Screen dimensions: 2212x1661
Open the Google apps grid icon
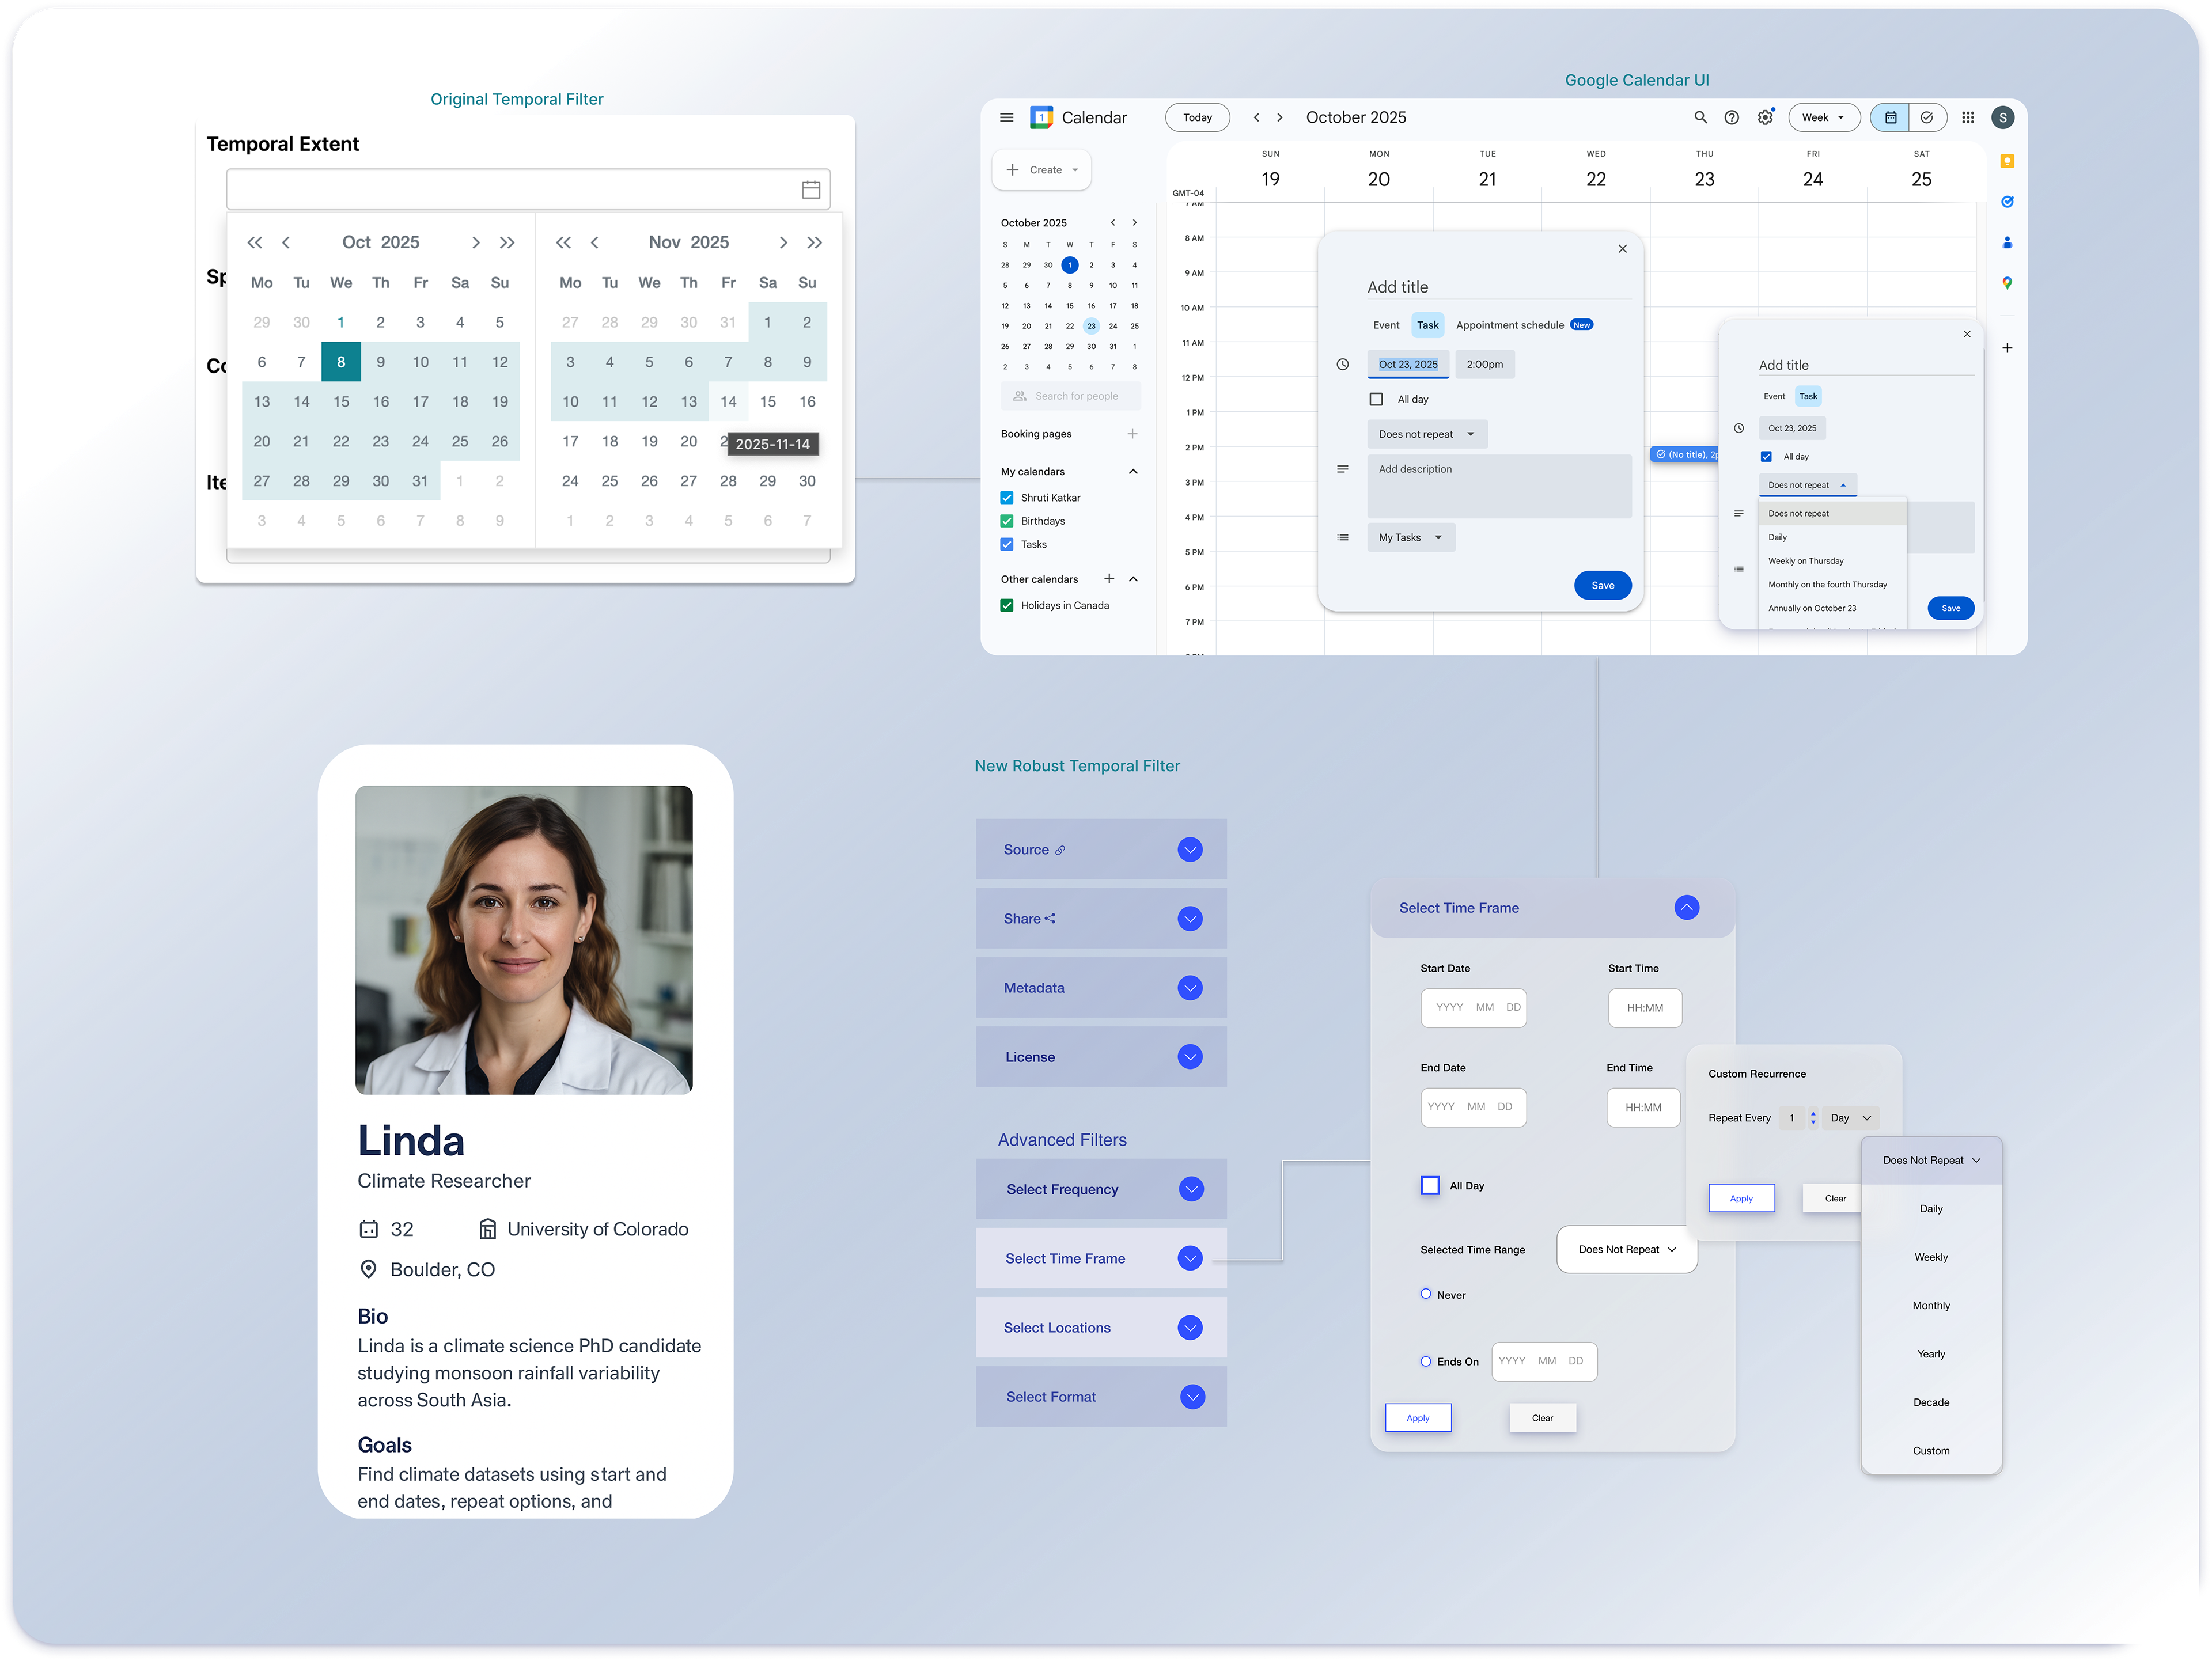[x=1967, y=118]
